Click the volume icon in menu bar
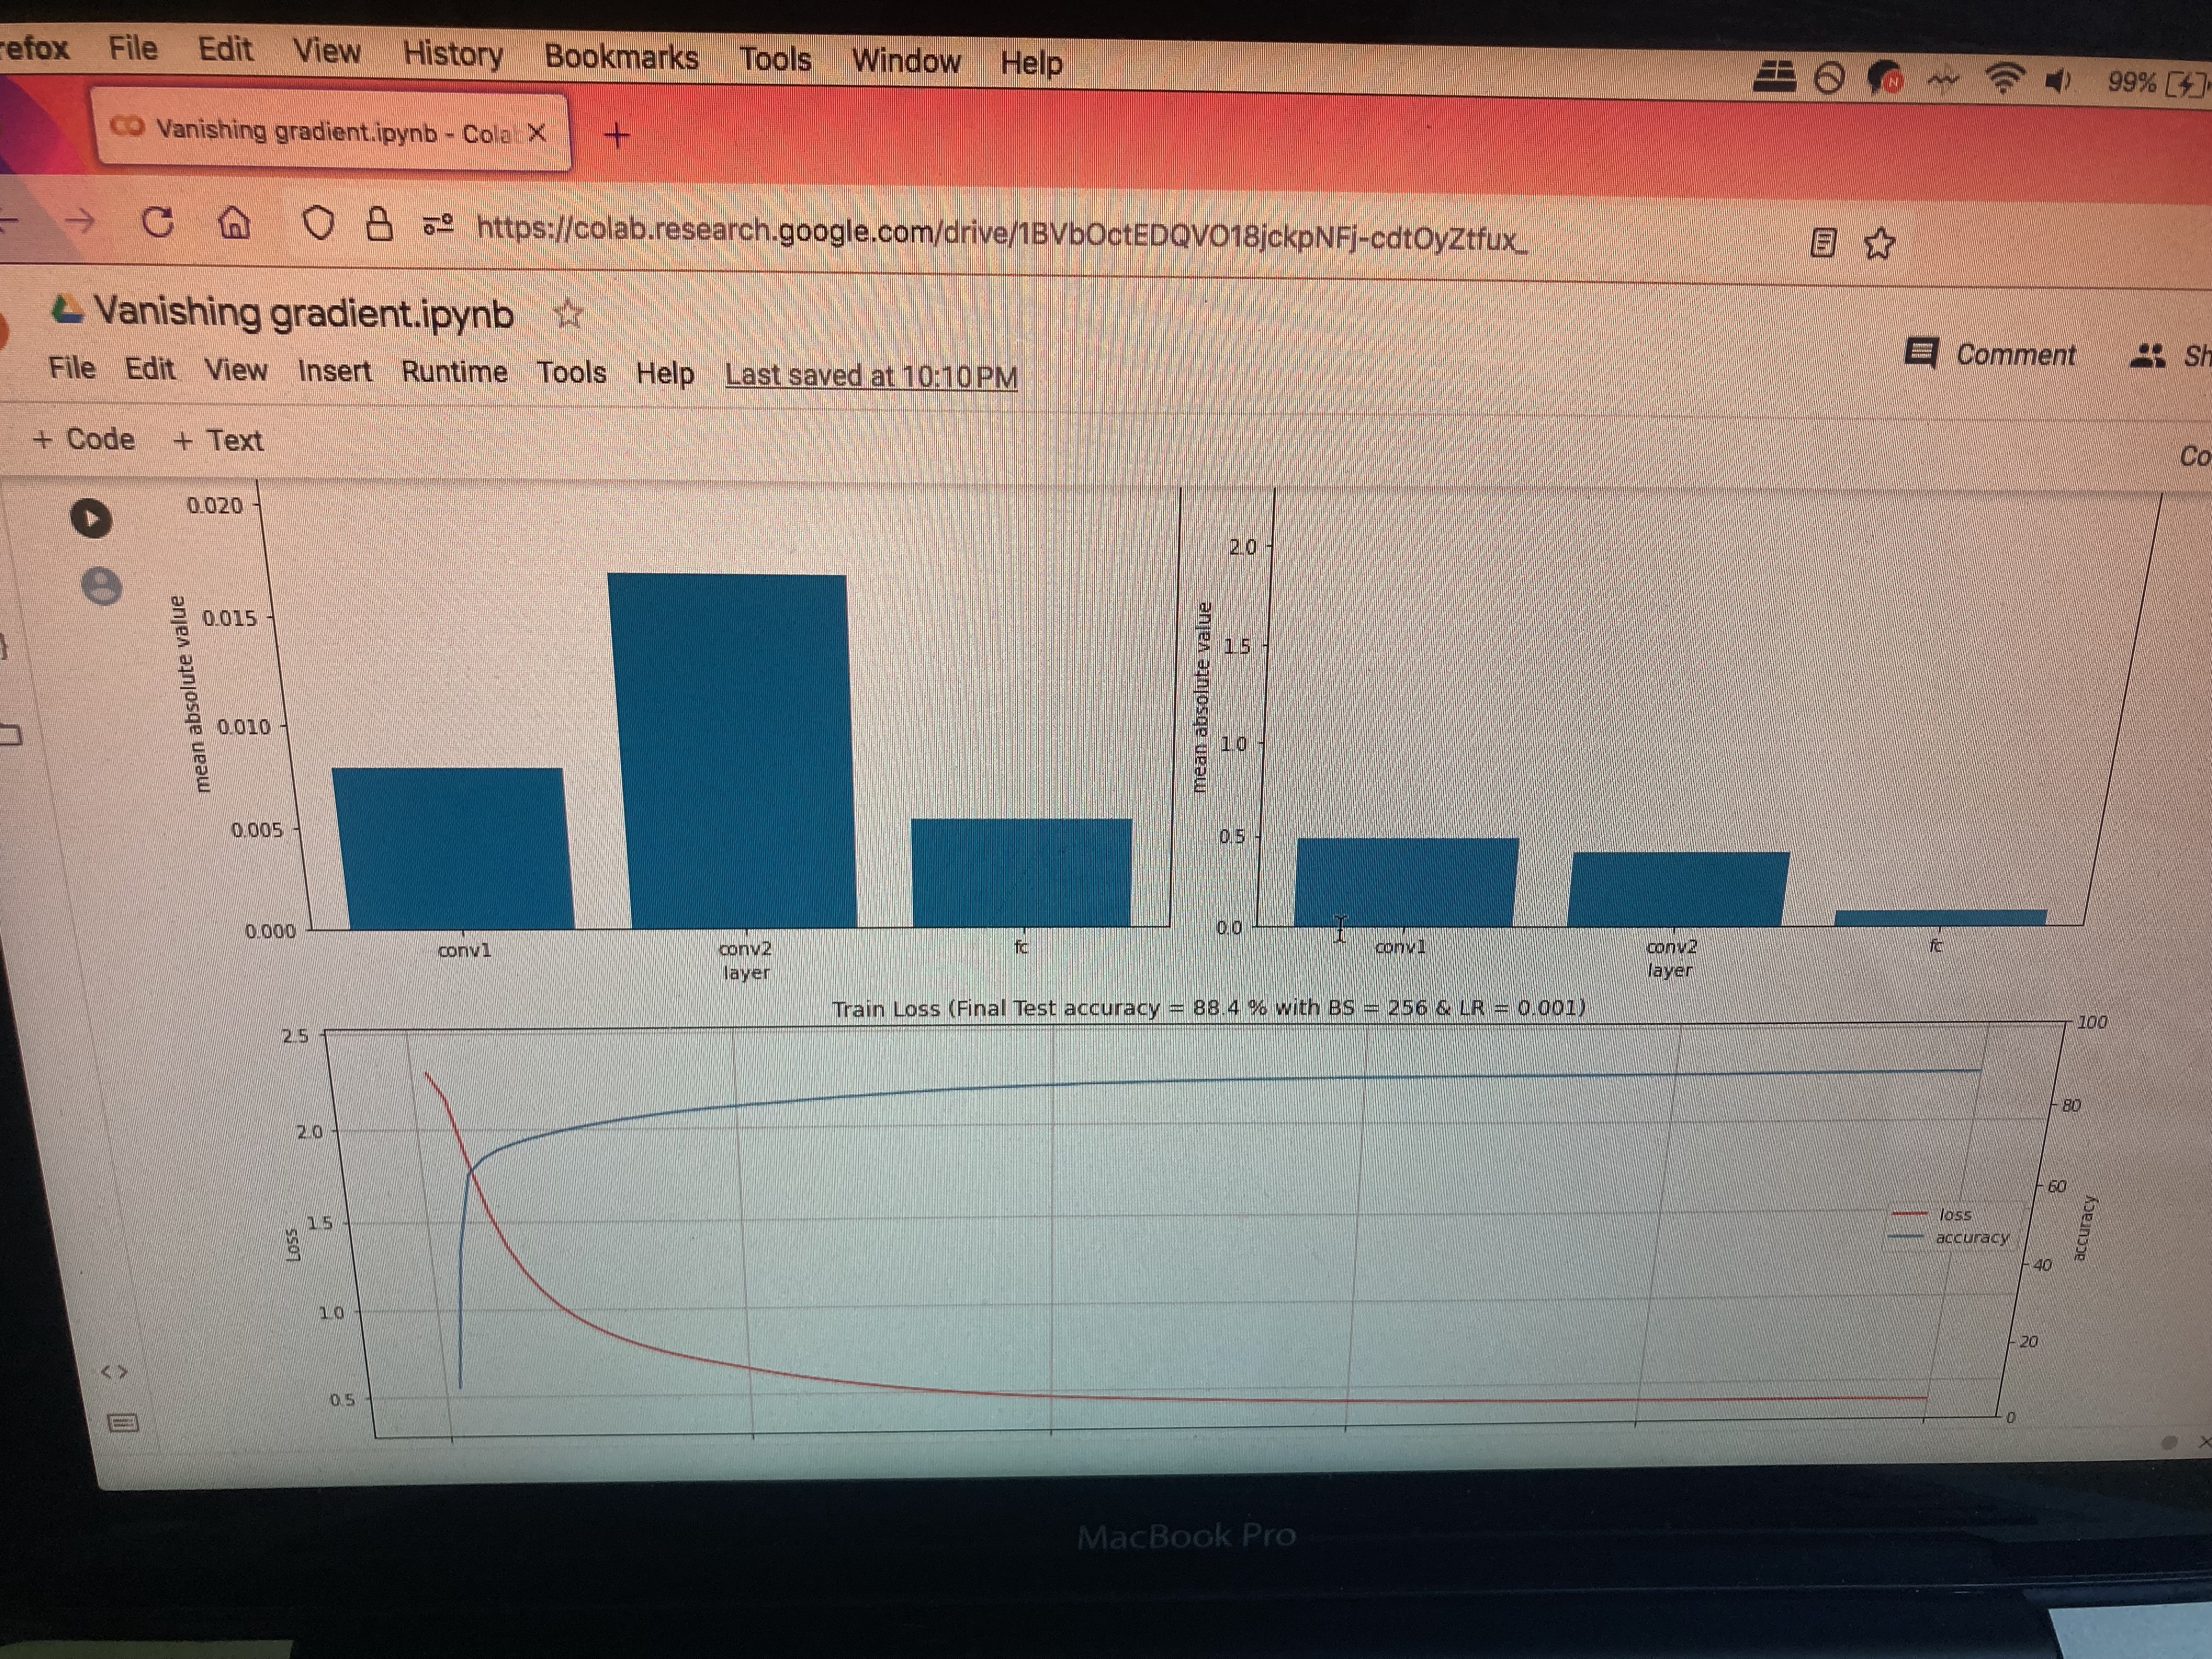The image size is (2212, 1659). click(x=2057, y=80)
